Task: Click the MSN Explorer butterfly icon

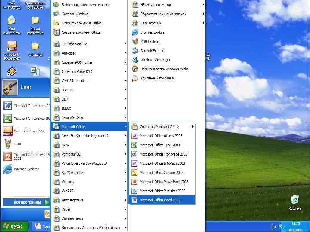Action: 135,41
